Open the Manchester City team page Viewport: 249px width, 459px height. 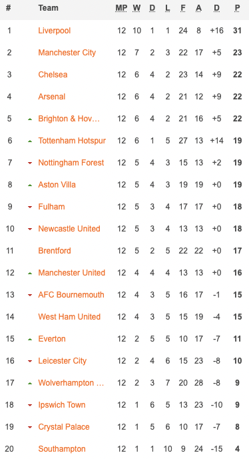(x=67, y=53)
